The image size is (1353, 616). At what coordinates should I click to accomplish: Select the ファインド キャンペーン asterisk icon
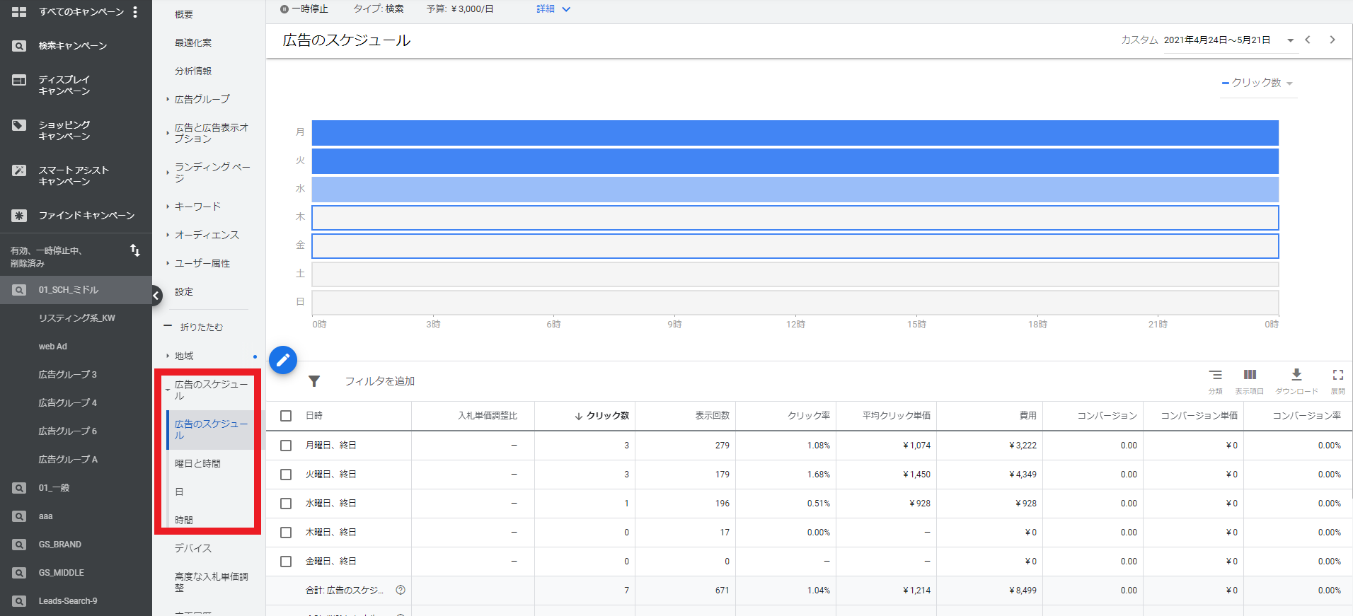pos(19,216)
